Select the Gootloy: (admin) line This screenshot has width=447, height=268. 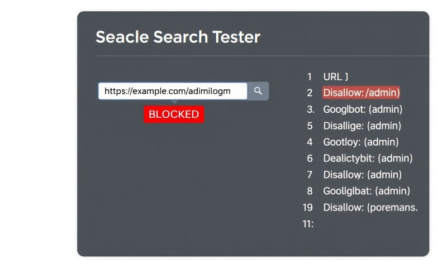pos(360,142)
